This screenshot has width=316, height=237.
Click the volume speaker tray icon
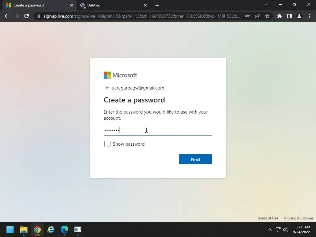[x=286, y=230]
